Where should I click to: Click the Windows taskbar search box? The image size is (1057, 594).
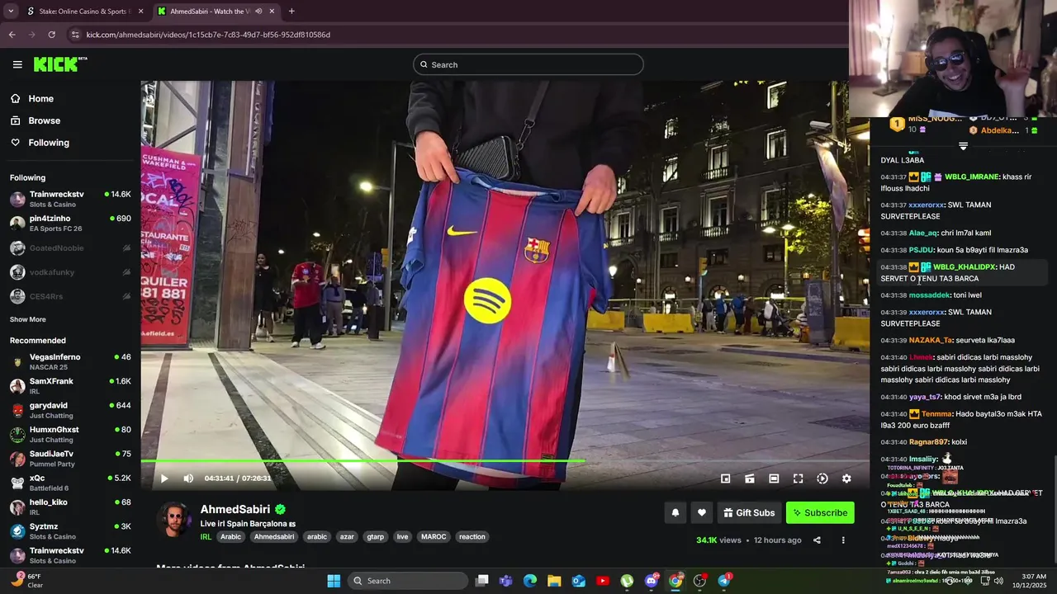tap(408, 581)
